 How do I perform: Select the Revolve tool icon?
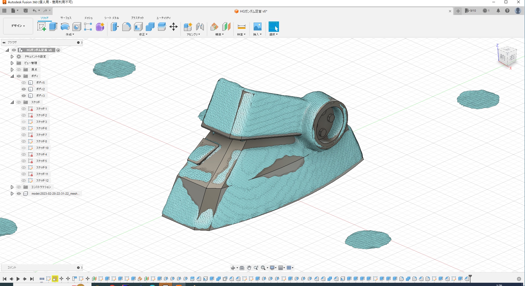(65, 27)
